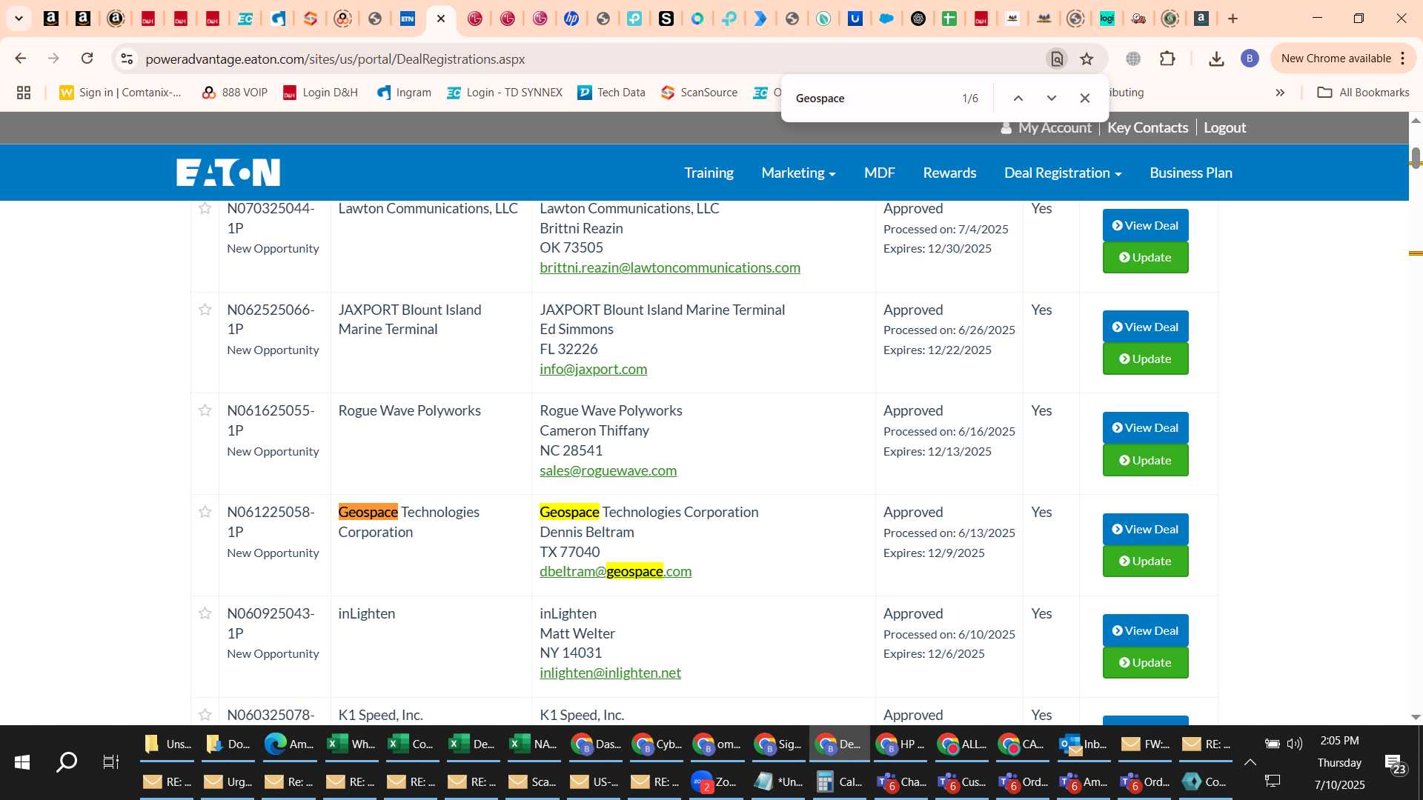
Task: View Deal for inLighten
Action: [1145, 630]
